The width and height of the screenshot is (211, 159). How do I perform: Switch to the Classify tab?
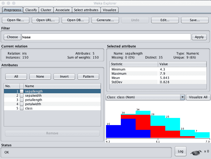click(x=31, y=10)
